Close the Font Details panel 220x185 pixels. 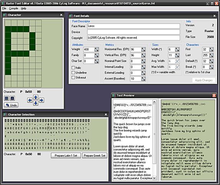click(x=214, y=16)
